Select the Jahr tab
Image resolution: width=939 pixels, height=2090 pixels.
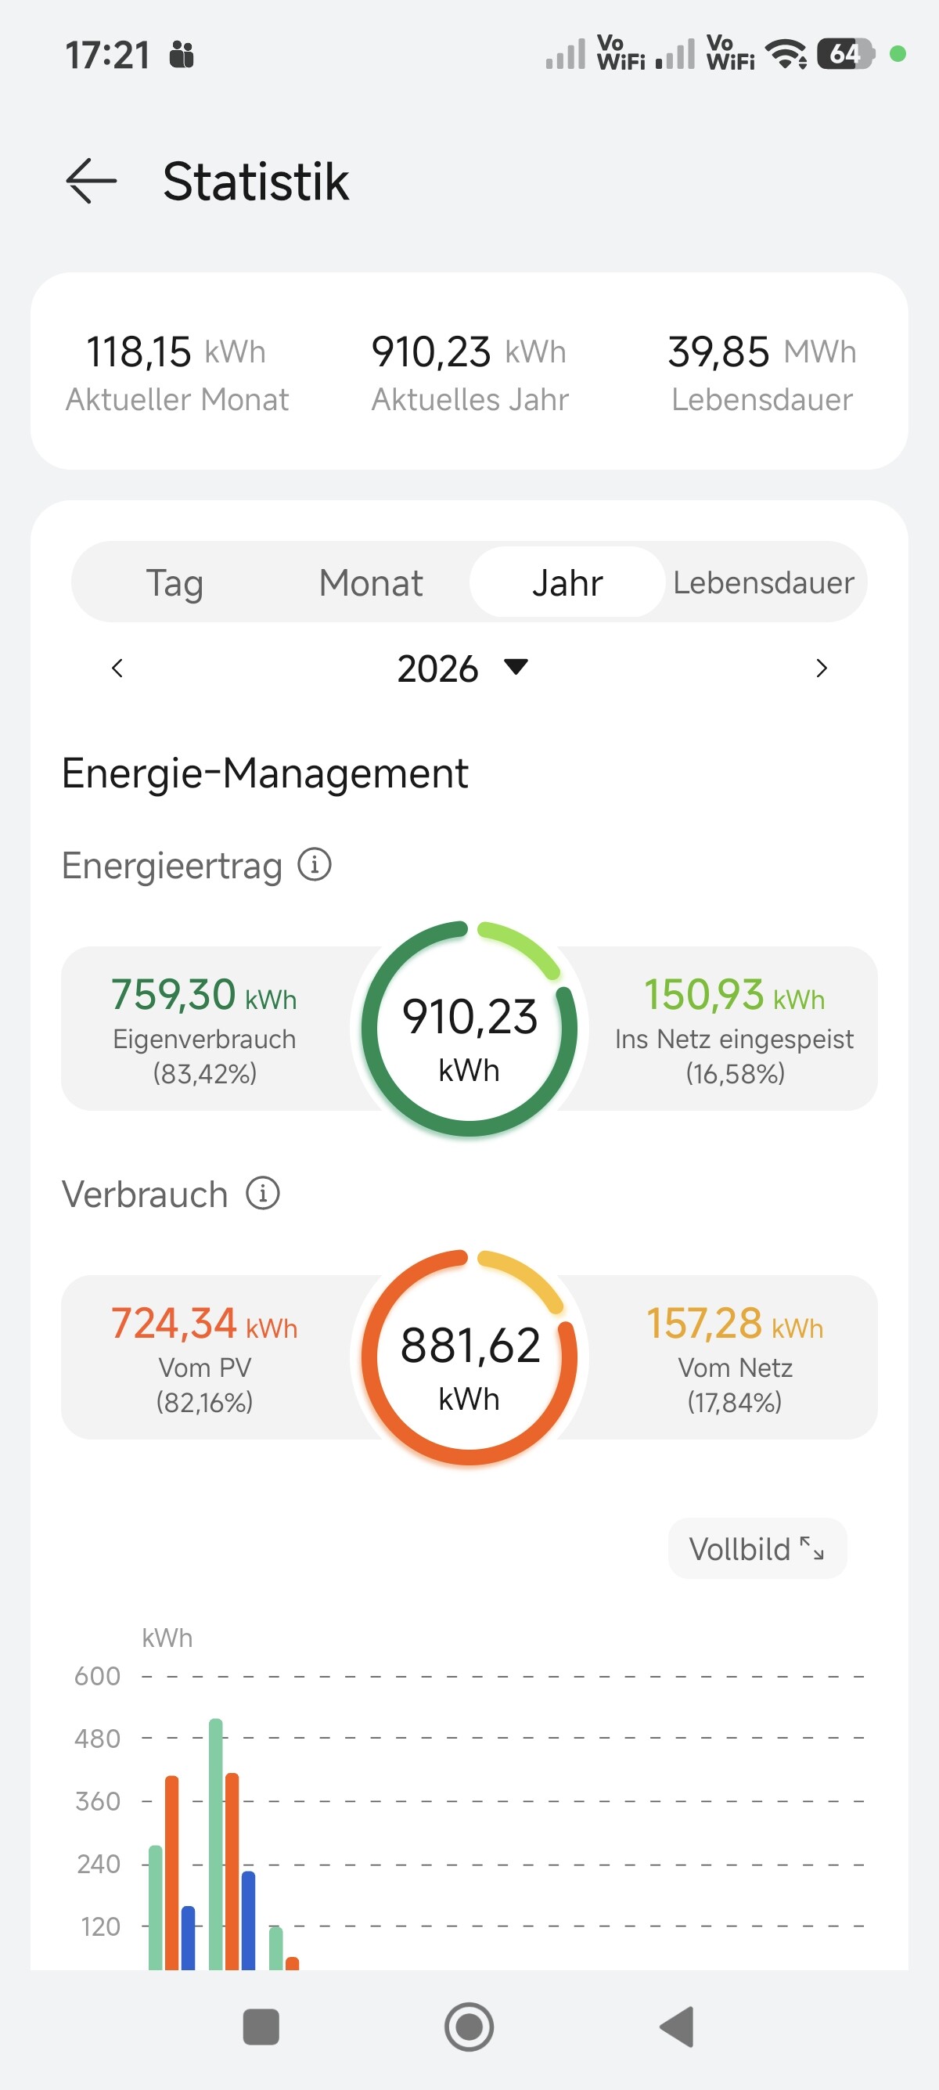567,582
